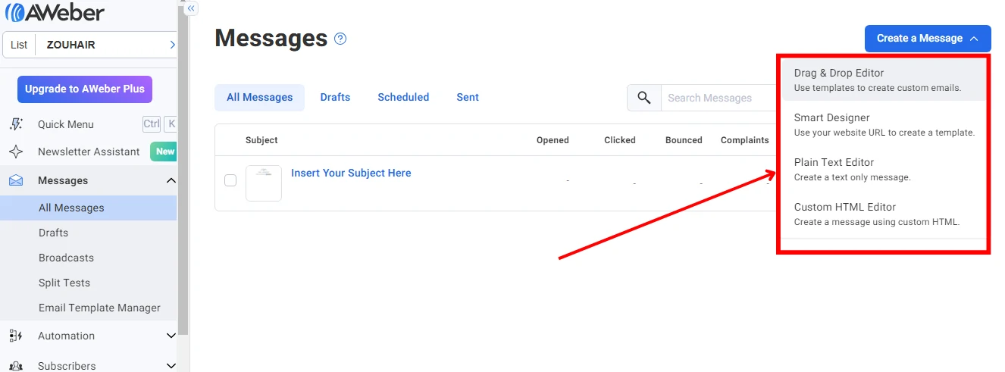Choose Plain Text Editor option
The width and height of the screenshot is (1005, 372).
(x=884, y=169)
